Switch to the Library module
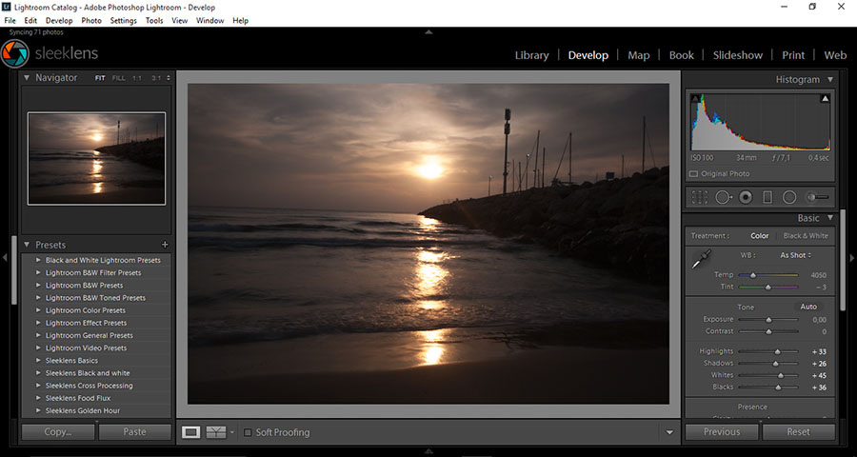 531,55
